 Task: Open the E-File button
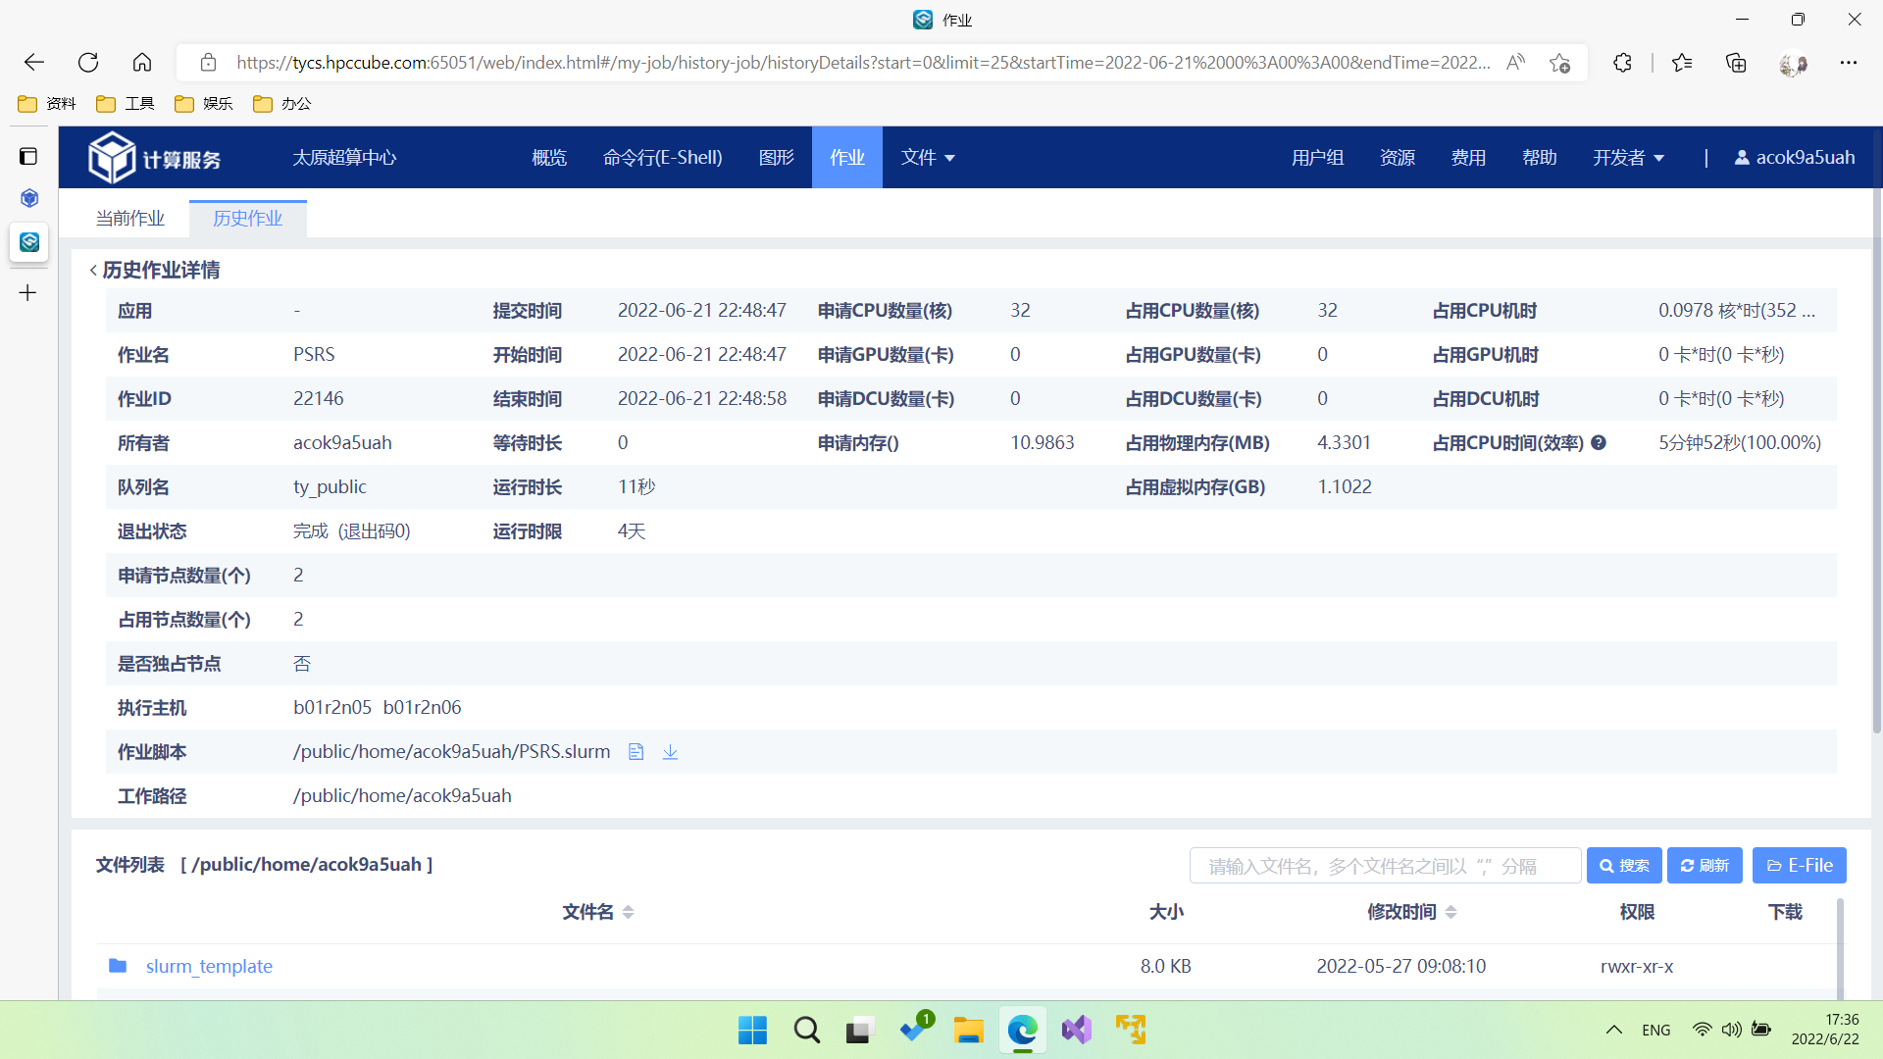point(1799,866)
